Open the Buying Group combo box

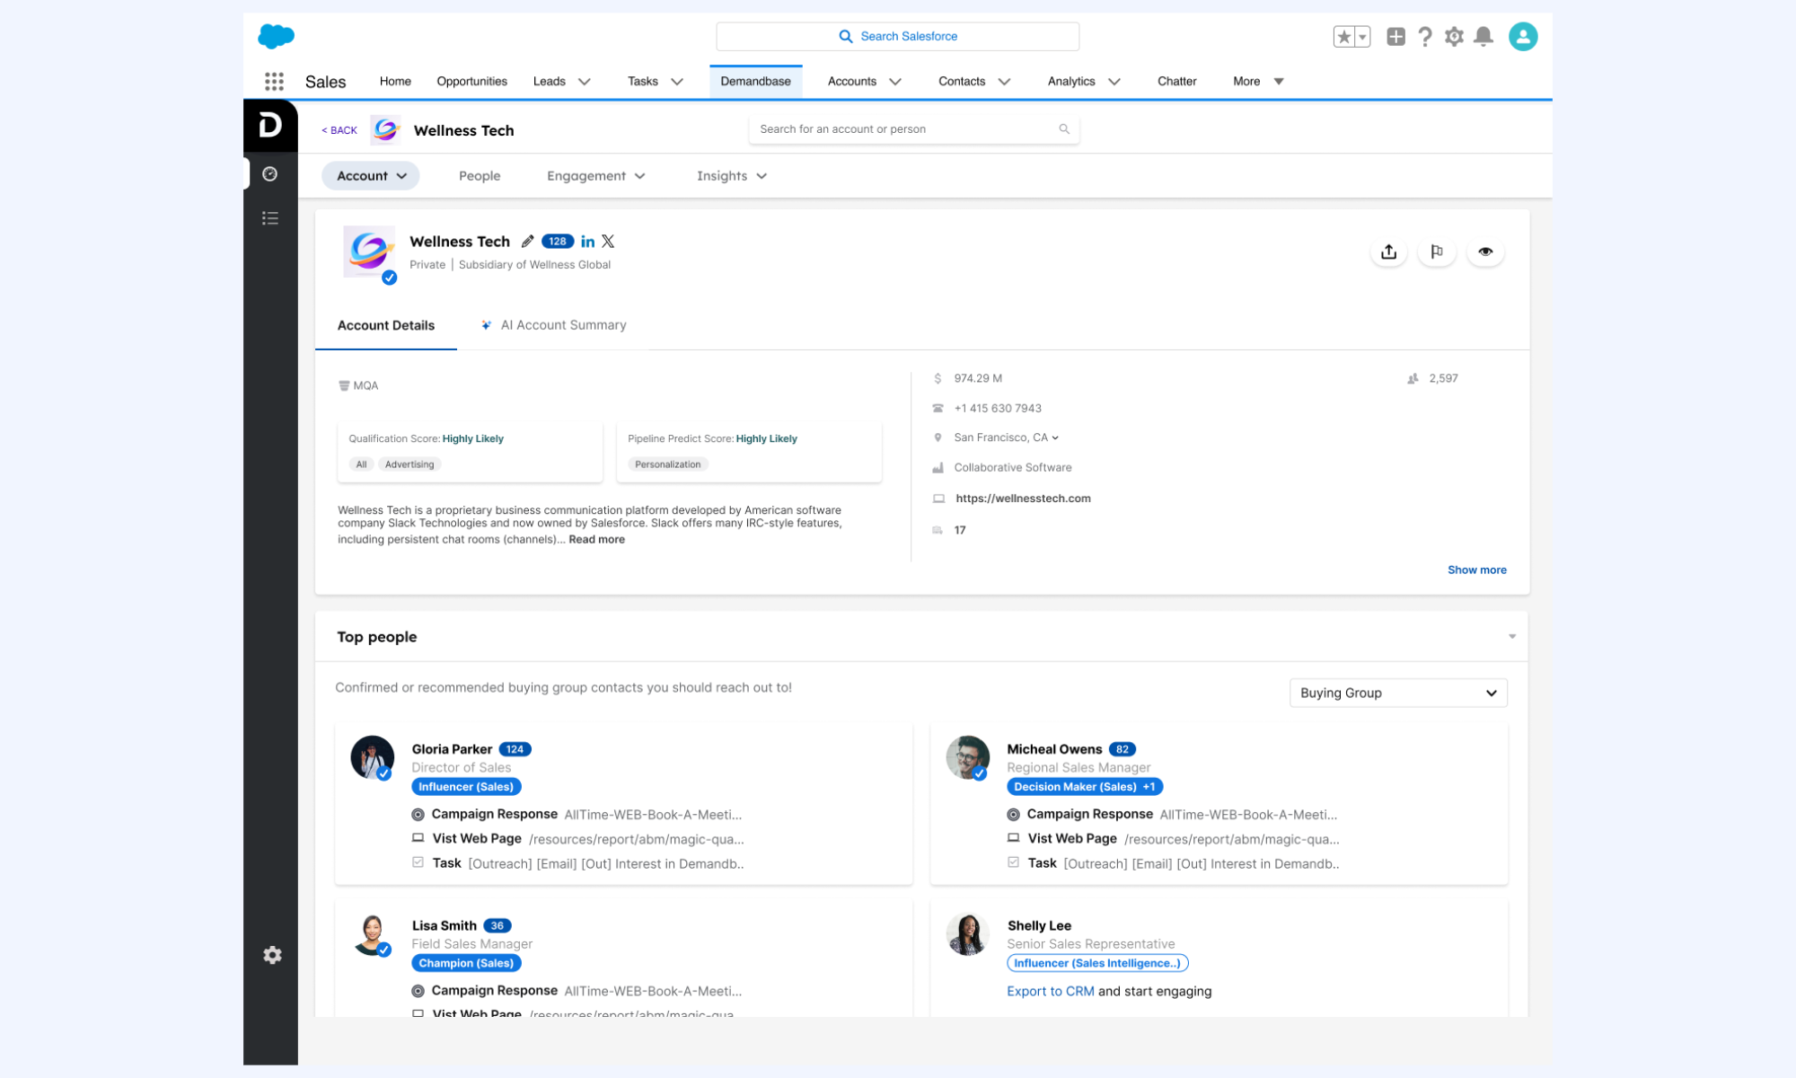pyautogui.click(x=1398, y=693)
